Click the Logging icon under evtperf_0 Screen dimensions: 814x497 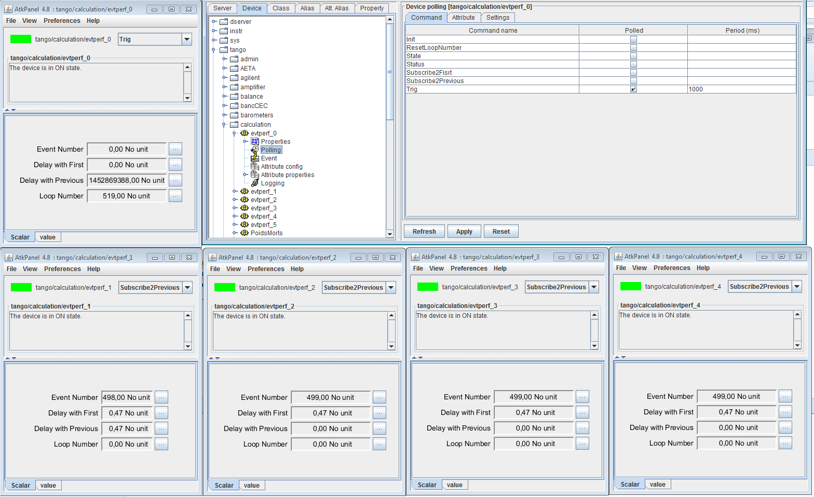click(255, 183)
